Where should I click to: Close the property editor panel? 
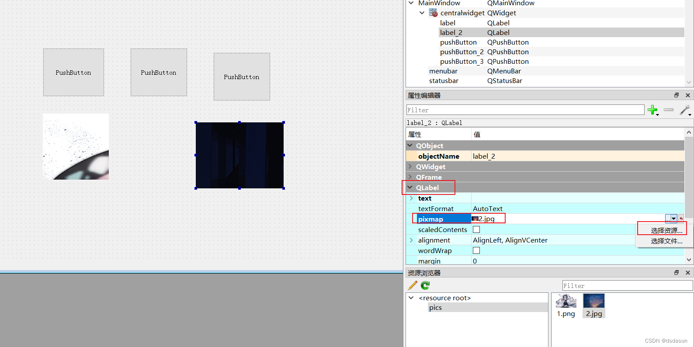[687, 95]
